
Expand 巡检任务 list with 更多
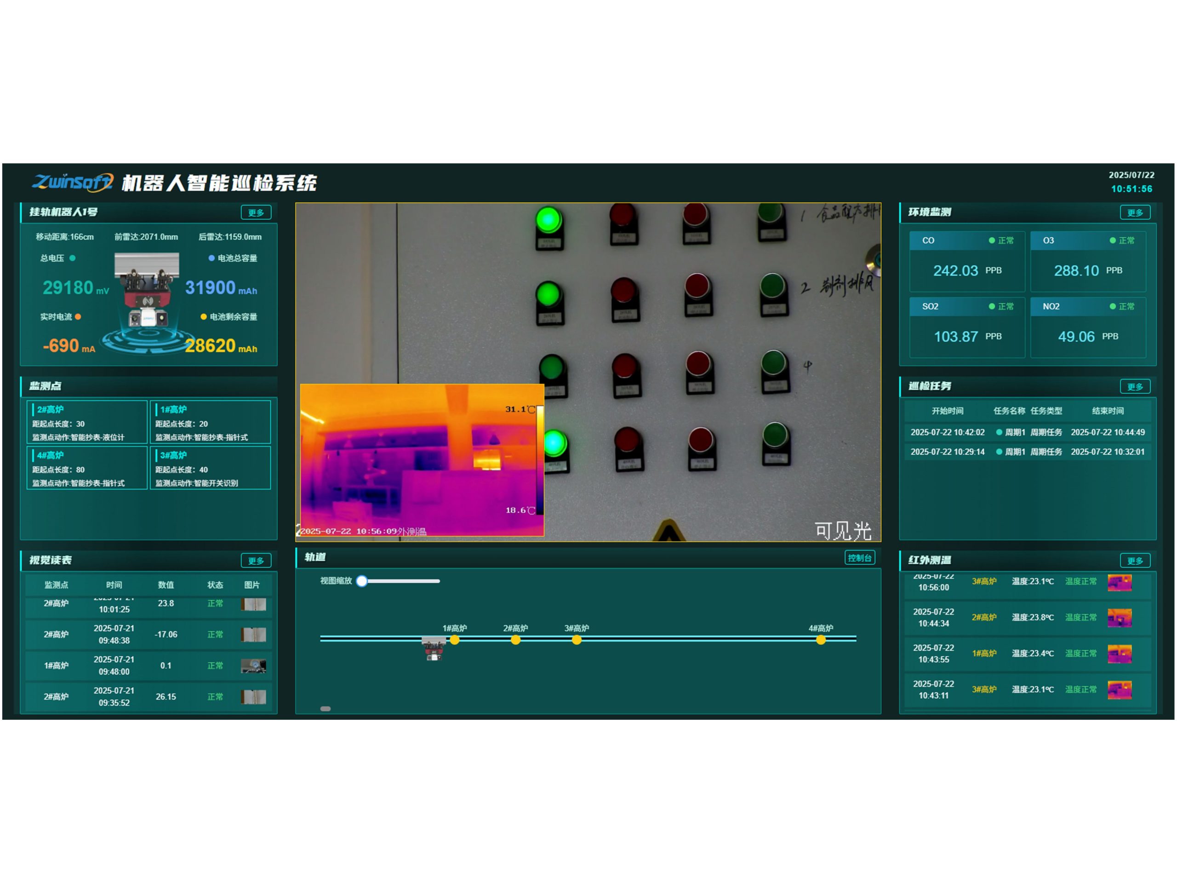1134,386
